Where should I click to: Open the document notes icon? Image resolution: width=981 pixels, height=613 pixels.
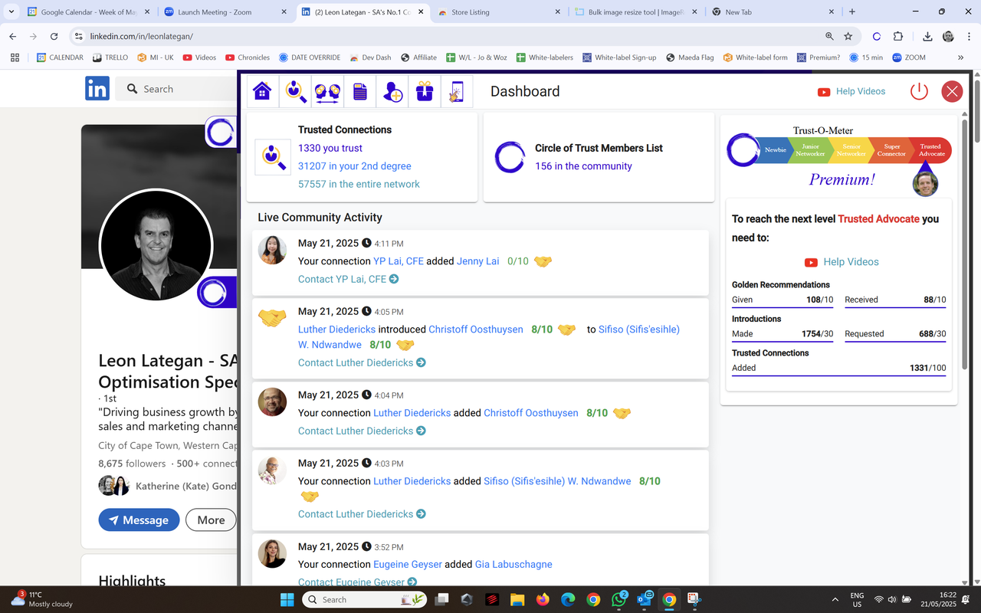pyautogui.click(x=359, y=91)
